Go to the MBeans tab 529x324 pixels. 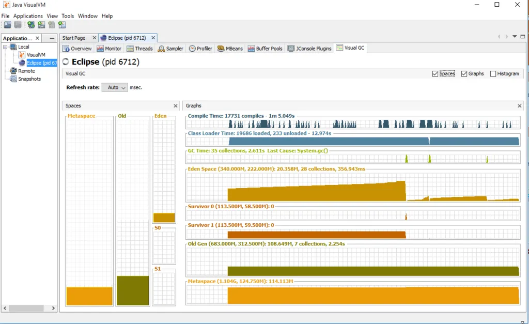(x=230, y=49)
